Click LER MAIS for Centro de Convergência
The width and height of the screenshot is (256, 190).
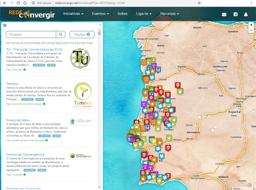[29, 170]
